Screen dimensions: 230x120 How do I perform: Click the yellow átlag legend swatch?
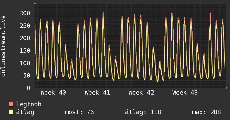point(11,112)
